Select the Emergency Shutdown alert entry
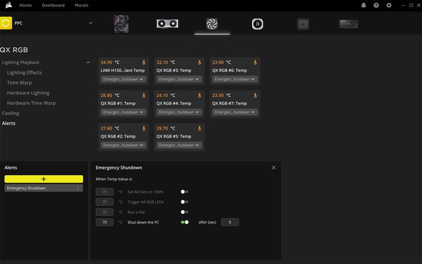Image resolution: width=422 pixels, height=264 pixels. tap(43, 188)
